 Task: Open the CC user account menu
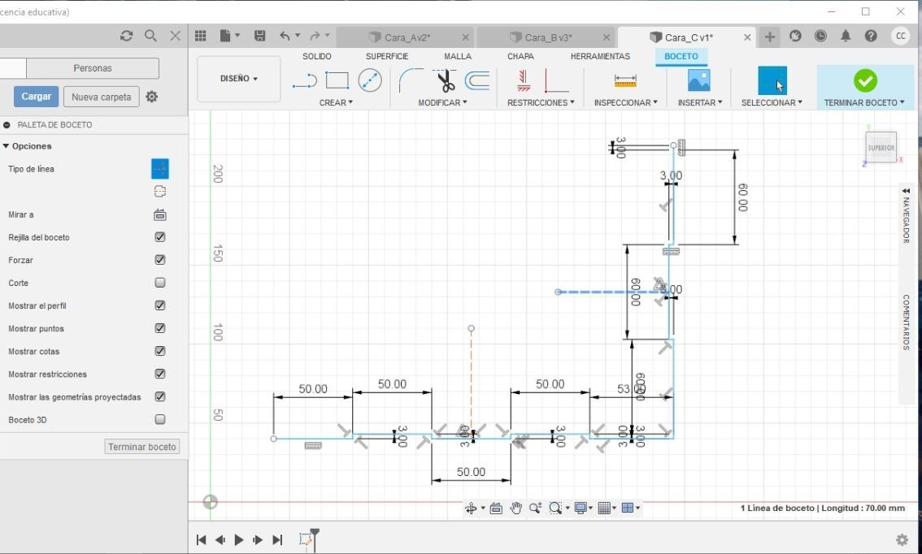coord(900,36)
